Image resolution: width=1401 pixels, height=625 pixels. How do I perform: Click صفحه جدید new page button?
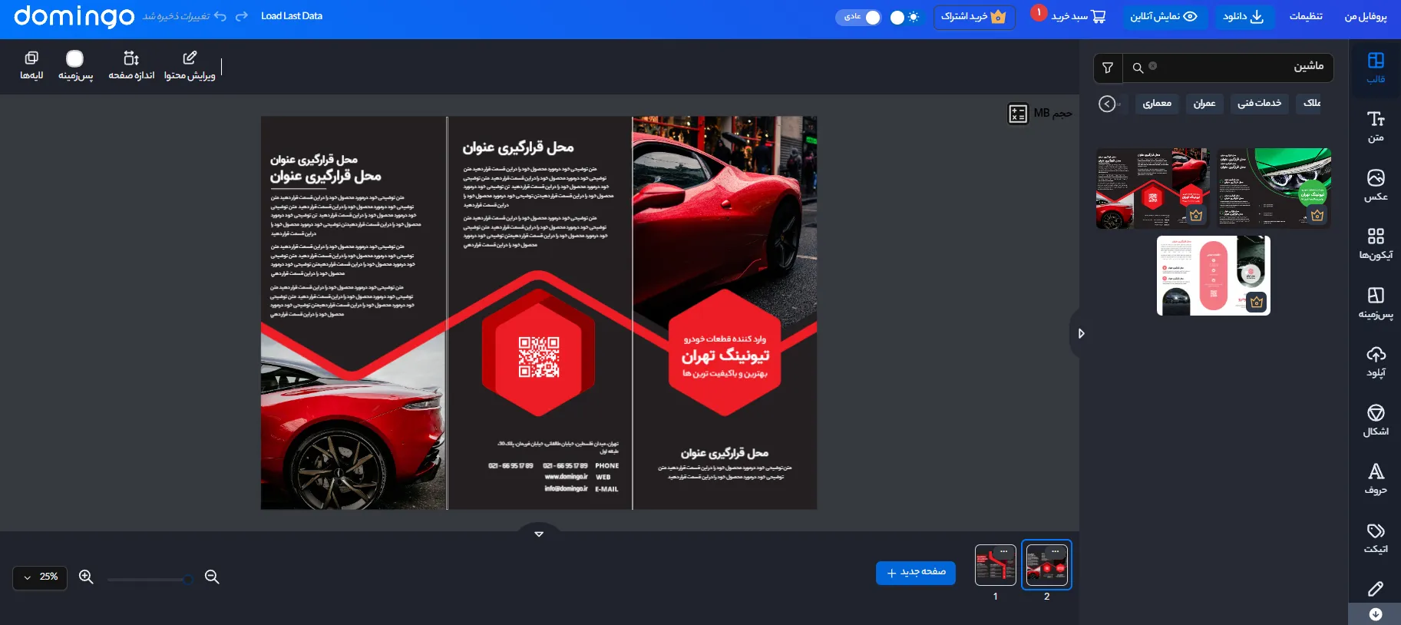point(916,573)
